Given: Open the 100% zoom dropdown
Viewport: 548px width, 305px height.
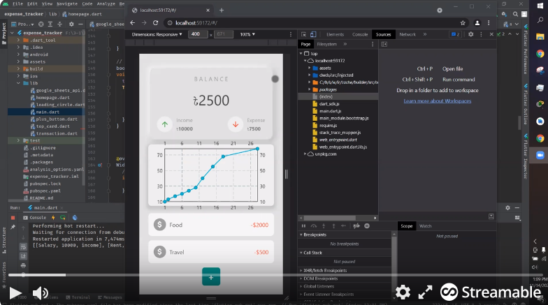Looking at the screenshot, I should 247,34.
